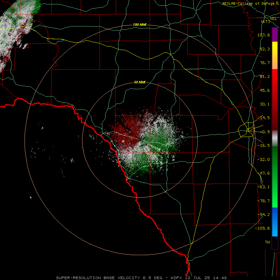Click the purple segment of color bar
The height and width of the screenshot is (280, 280).
(x=275, y=35)
